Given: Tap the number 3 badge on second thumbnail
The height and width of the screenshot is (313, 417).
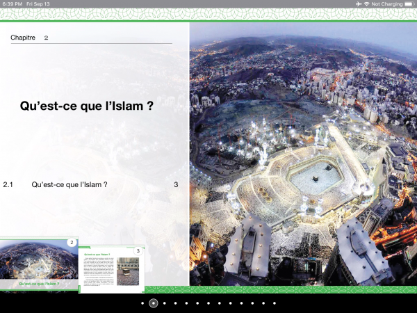Looking at the screenshot, I should tap(138, 250).
